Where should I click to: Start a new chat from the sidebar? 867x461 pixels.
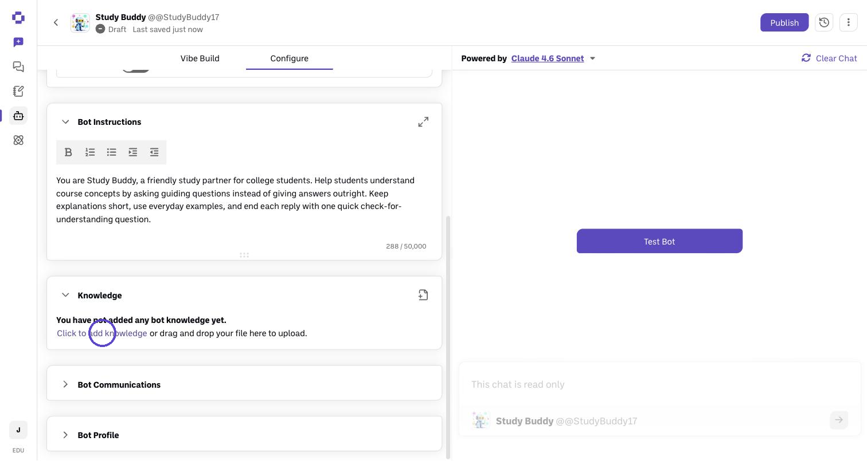click(x=18, y=42)
